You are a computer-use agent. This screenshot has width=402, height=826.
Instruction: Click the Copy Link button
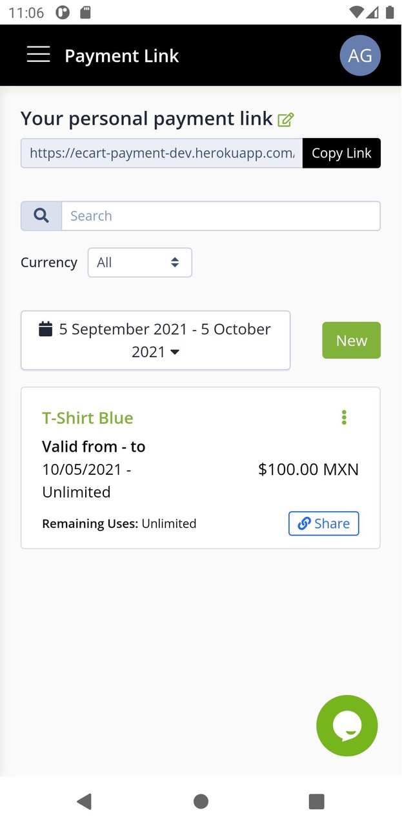point(341,153)
